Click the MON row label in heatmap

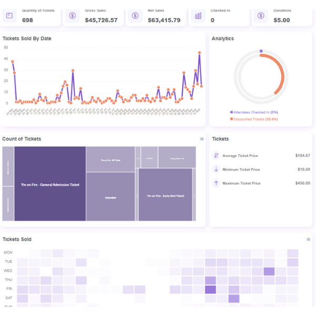click(8, 252)
